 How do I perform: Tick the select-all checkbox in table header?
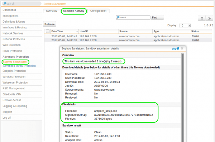point(48,31)
